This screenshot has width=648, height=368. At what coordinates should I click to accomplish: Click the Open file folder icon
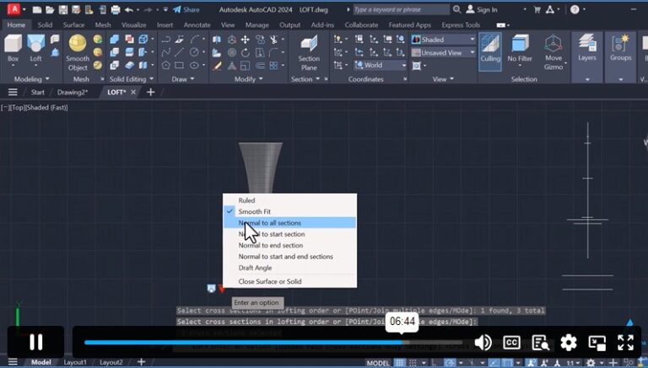click(x=50, y=9)
